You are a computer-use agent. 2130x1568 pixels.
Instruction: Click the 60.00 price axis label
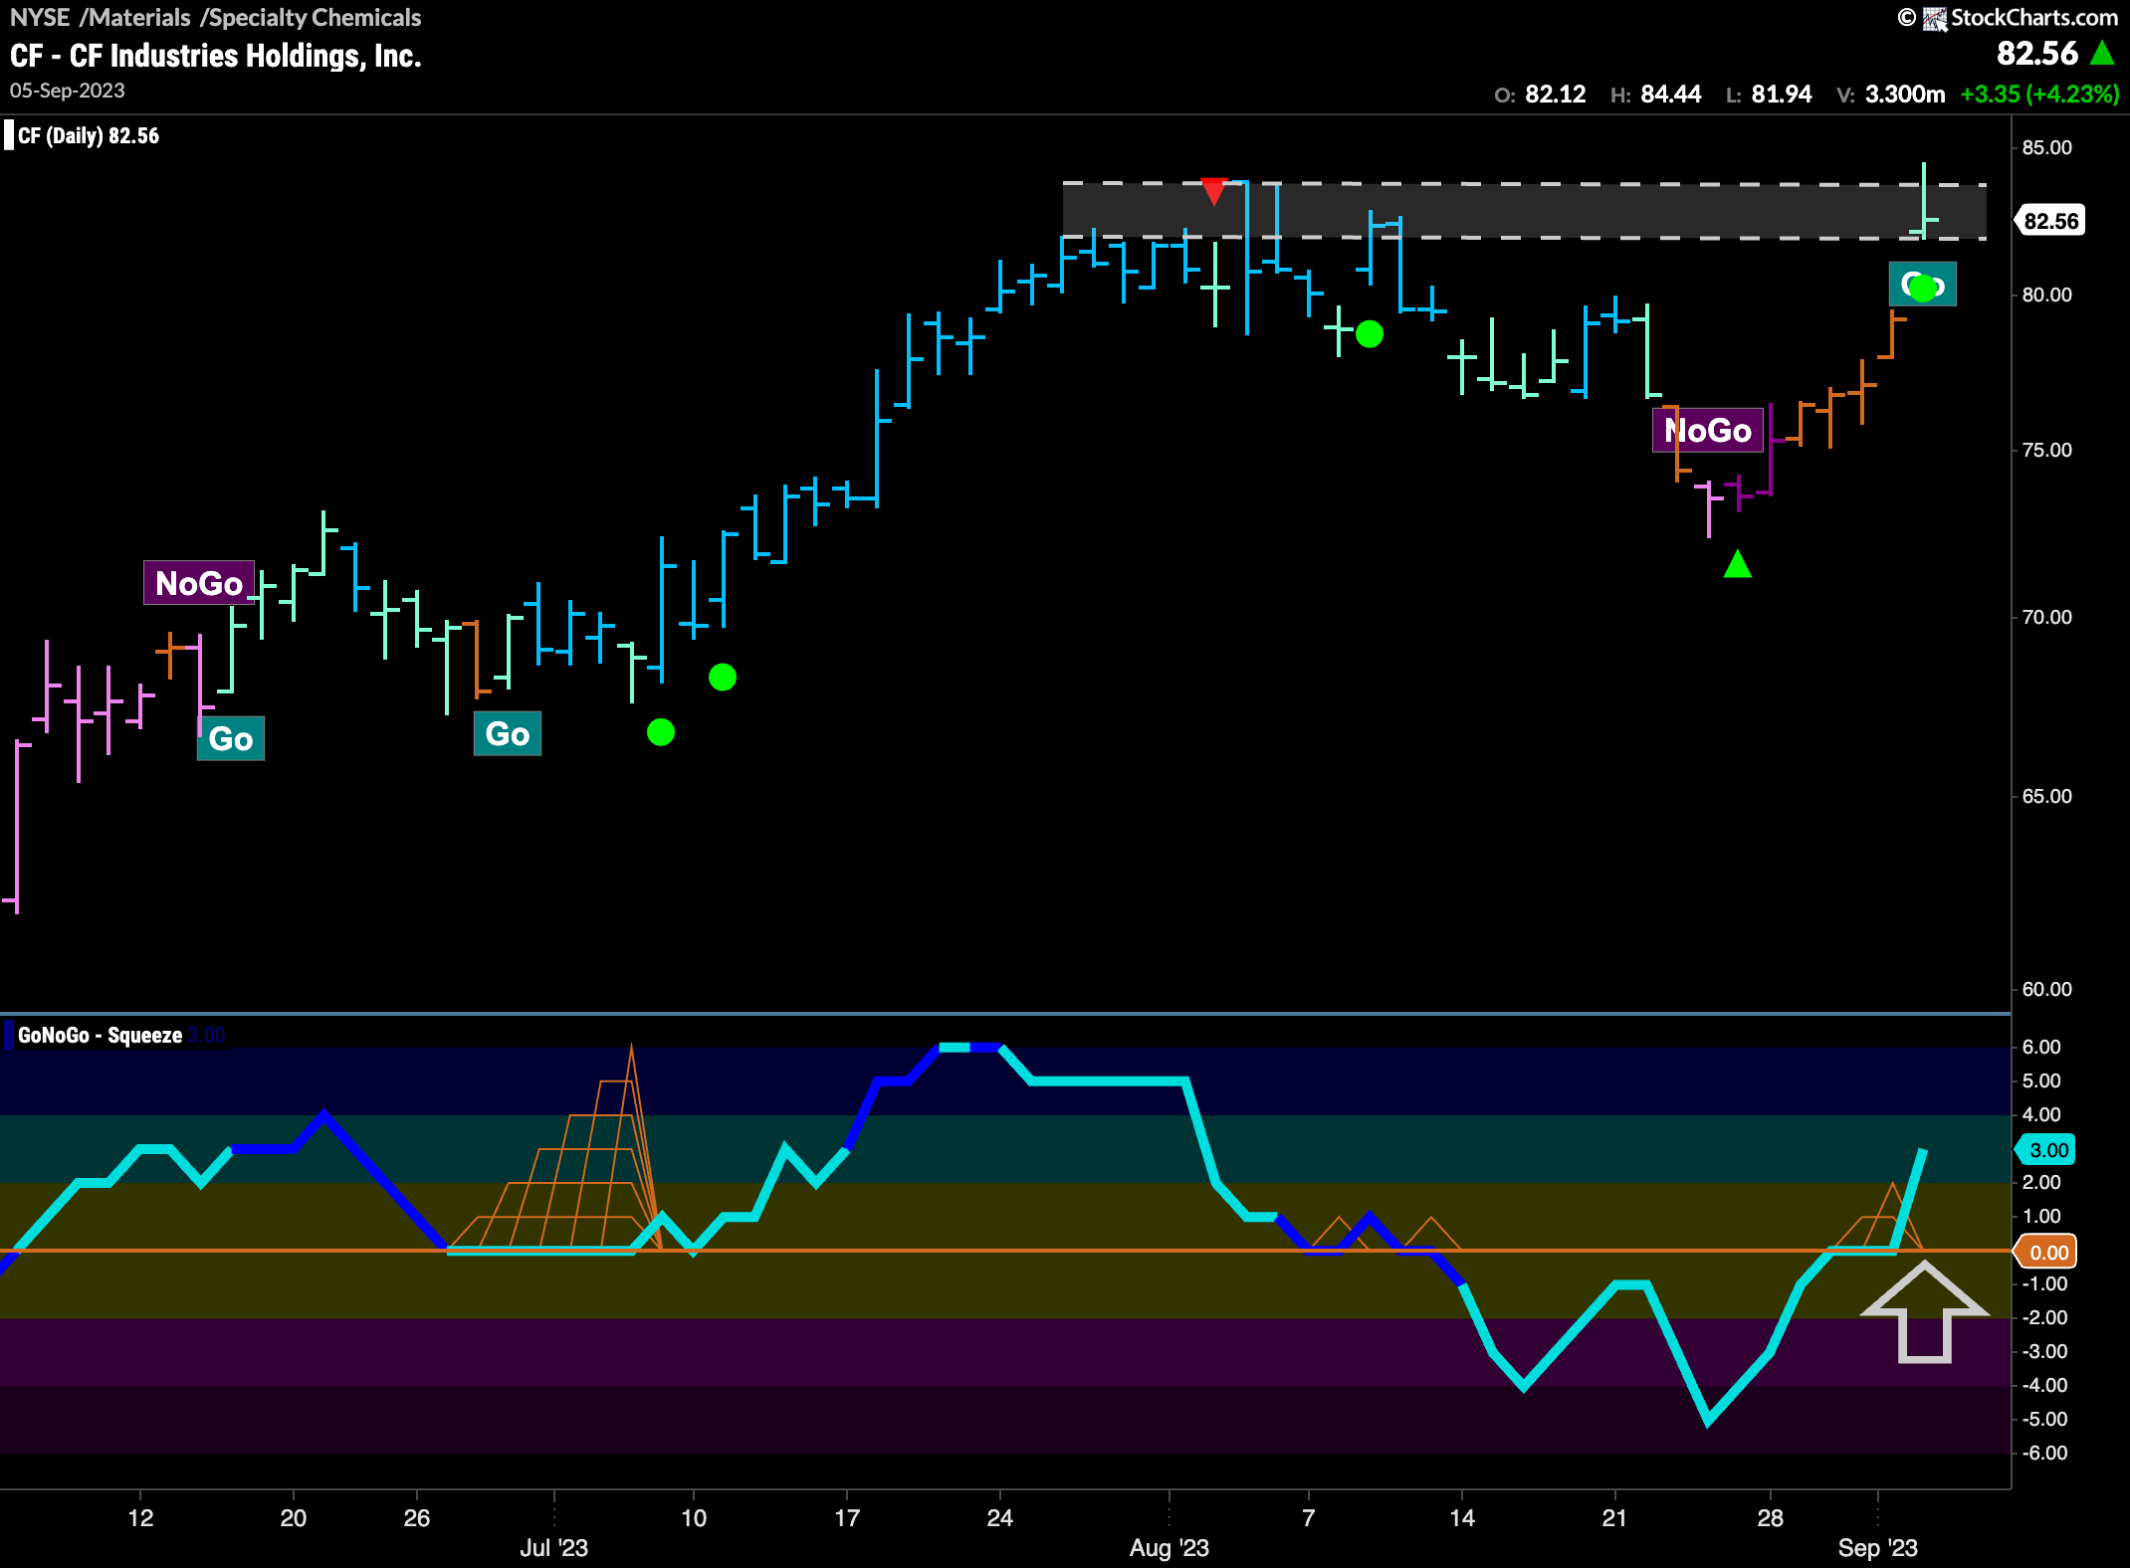pos(2047,989)
